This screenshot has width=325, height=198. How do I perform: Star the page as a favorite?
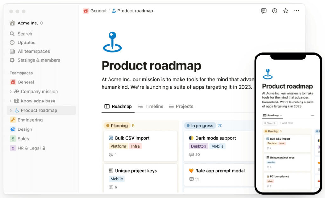pyautogui.click(x=286, y=11)
